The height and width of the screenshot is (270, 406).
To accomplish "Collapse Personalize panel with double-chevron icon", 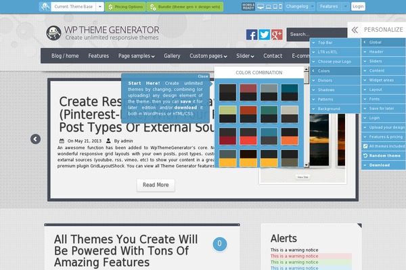I will 355,30.
